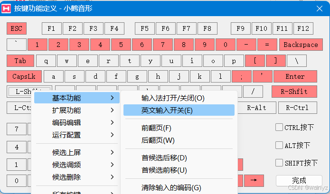Choose 后翻页(W) in submenu
The width and height of the screenshot is (330, 194).
coord(179,140)
